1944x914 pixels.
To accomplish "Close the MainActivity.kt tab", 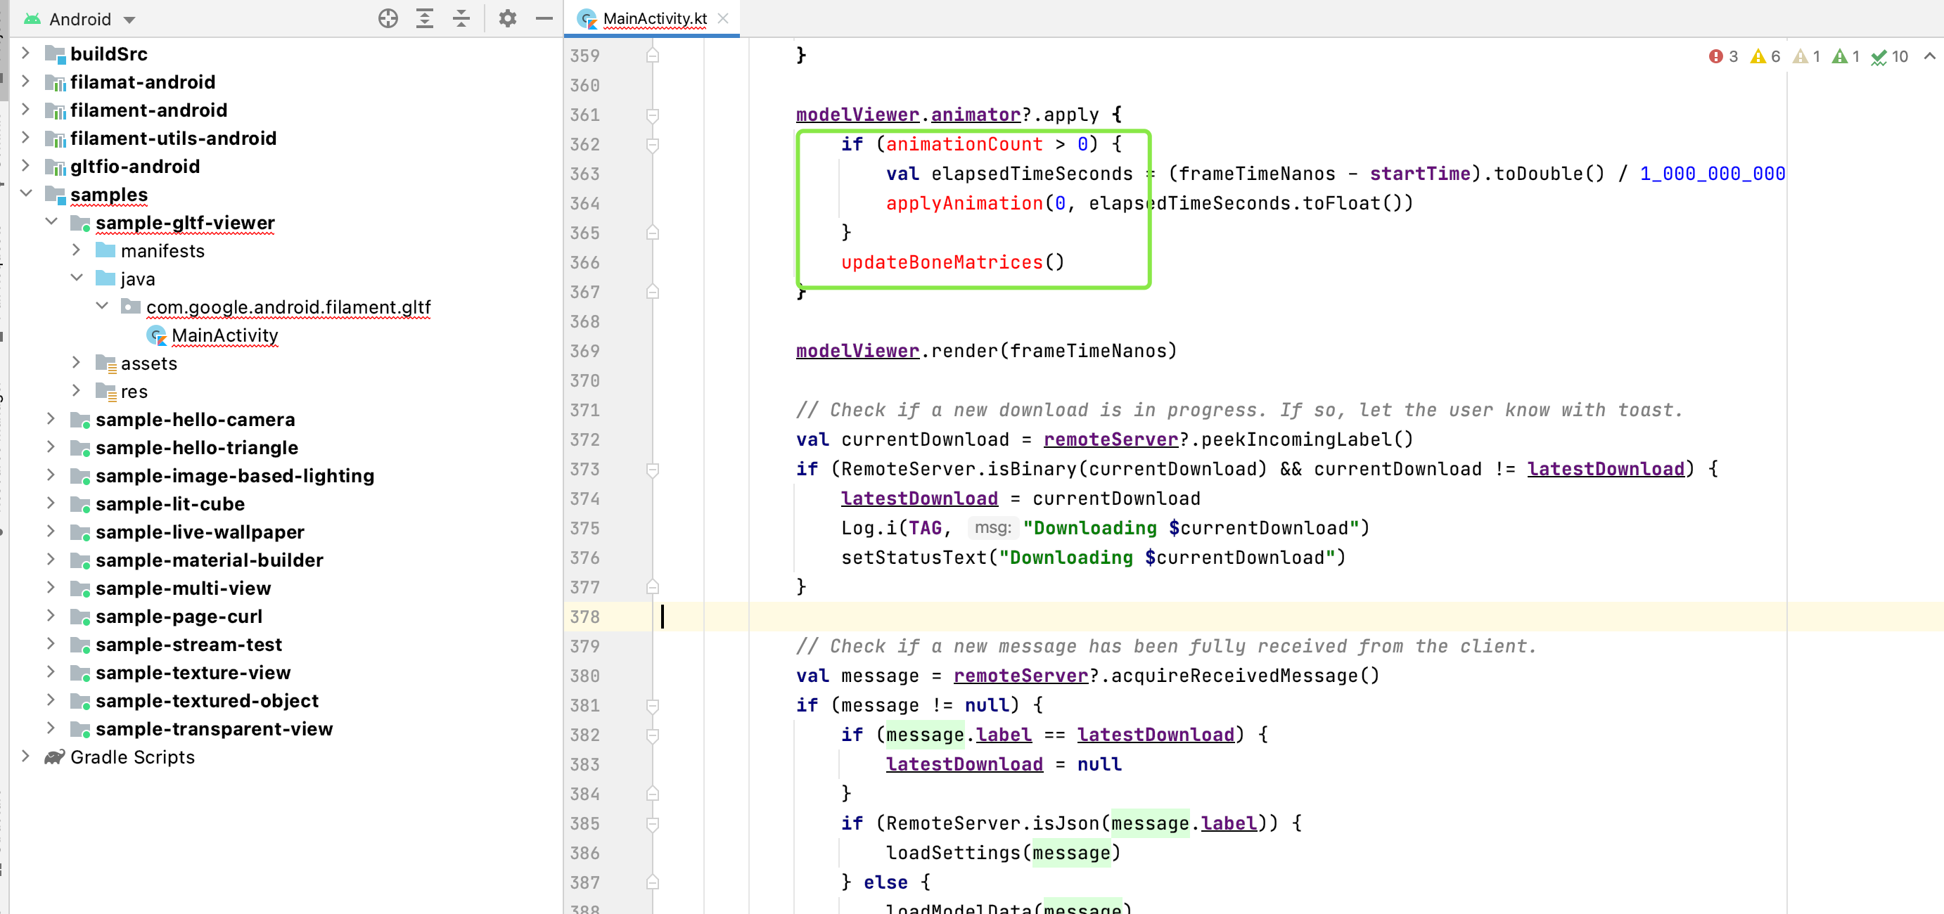I will (724, 19).
